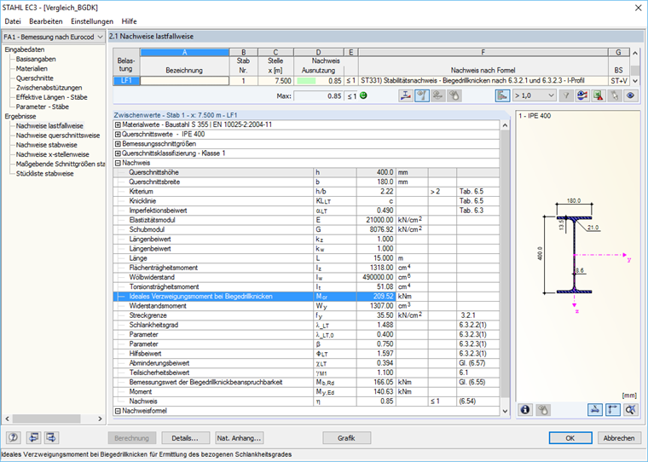
Task: Click column A header in results table
Action: 184,53
